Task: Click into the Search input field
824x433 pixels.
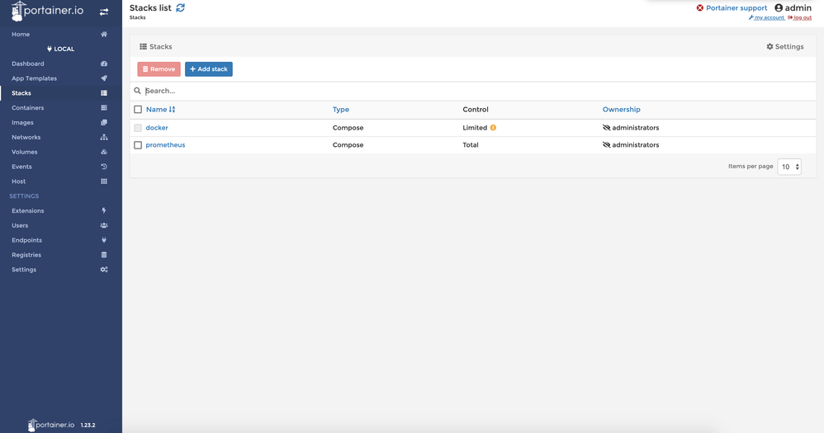Action: click(x=478, y=91)
